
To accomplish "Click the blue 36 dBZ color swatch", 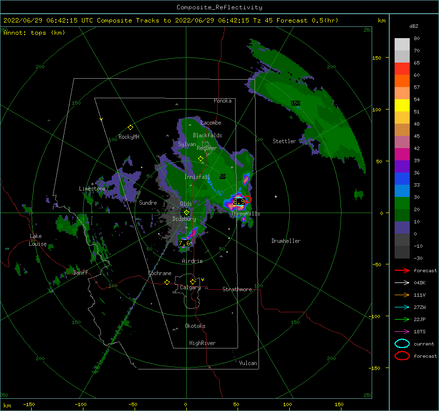I will (402, 179).
